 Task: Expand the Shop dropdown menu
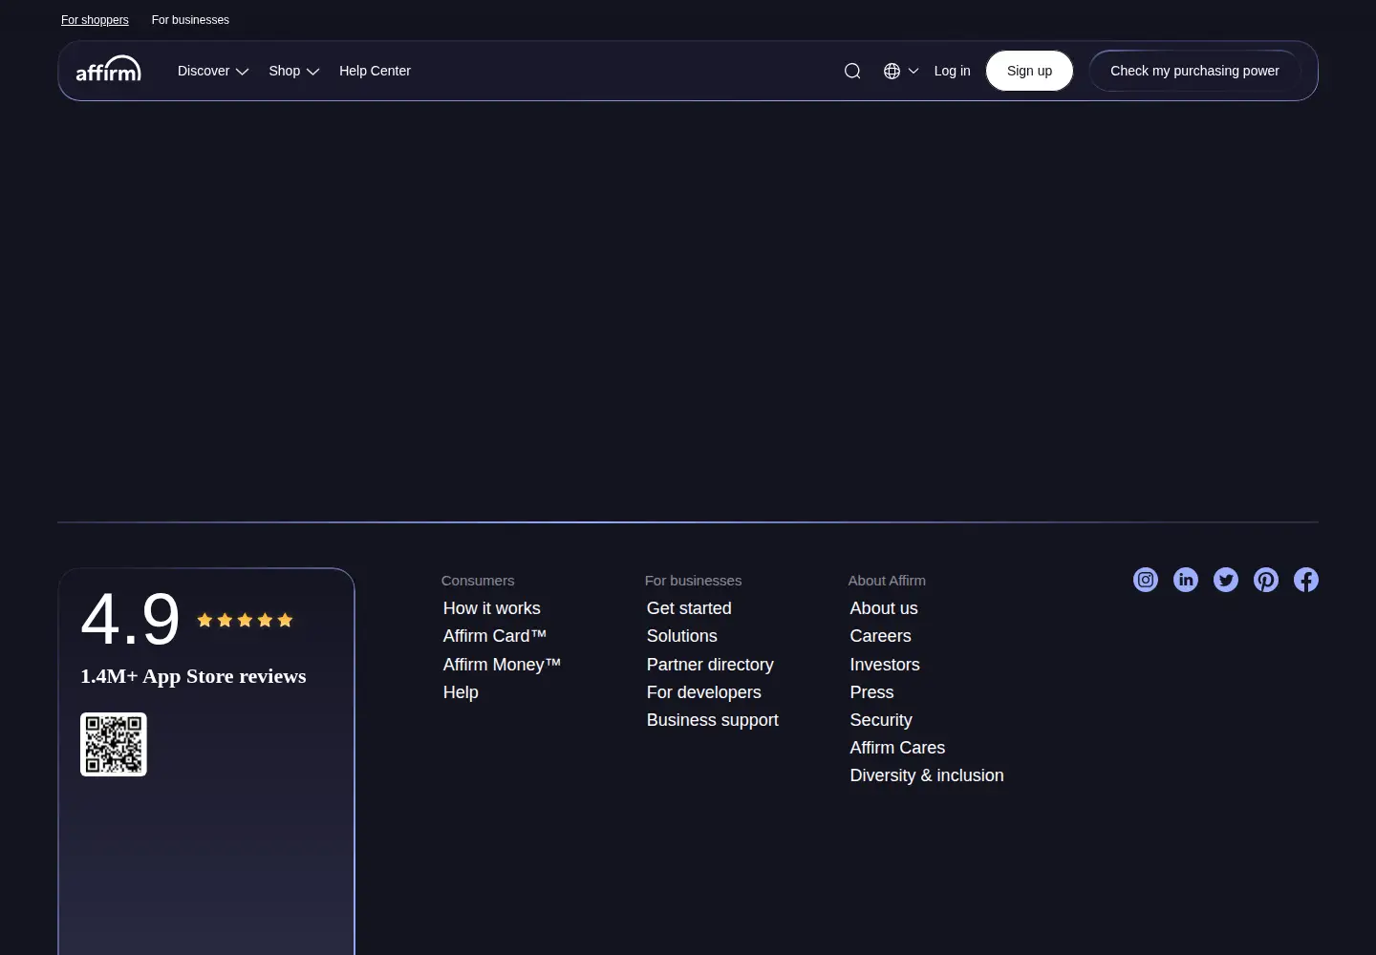click(293, 71)
